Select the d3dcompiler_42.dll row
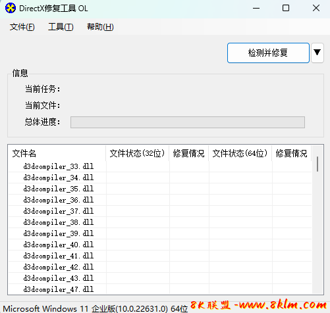Image resolution: width=330 pixels, height=313 pixels. 160,267
